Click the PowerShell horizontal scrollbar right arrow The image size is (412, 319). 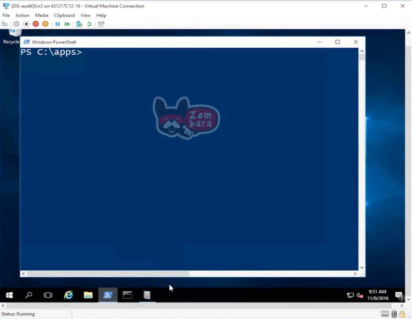point(355,274)
